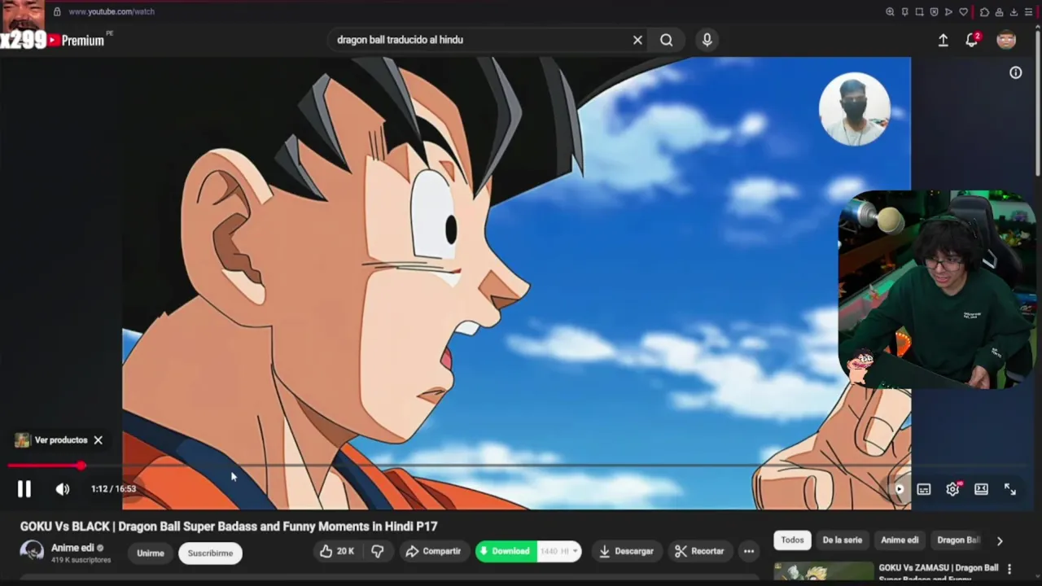This screenshot has width=1042, height=586.
Task: Switch to theater mode view
Action: [x=981, y=489]
